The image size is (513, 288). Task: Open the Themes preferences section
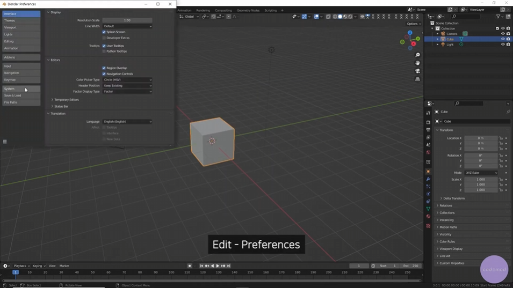(x=21, y=20)
